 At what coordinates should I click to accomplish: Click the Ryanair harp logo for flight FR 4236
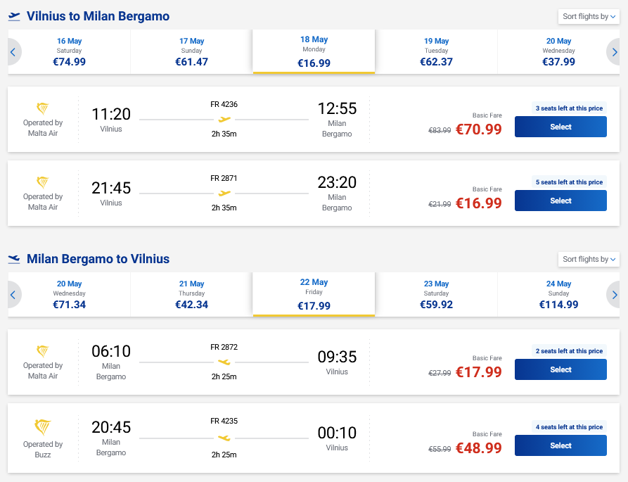click(42, 109)
